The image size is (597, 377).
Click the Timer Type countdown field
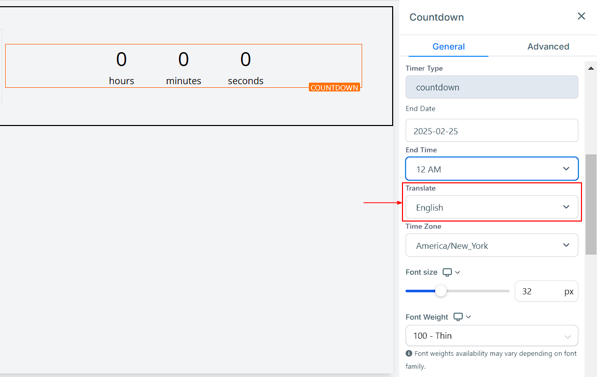(x=491, y=87)
